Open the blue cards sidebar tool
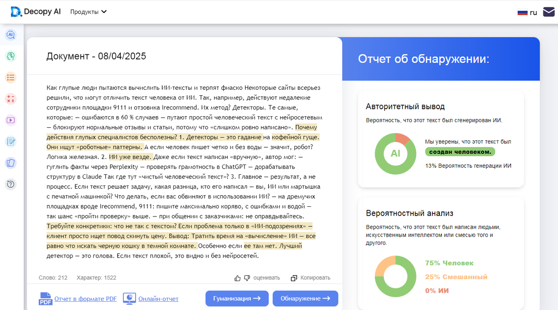558x310 pixels. pos(11,163)
